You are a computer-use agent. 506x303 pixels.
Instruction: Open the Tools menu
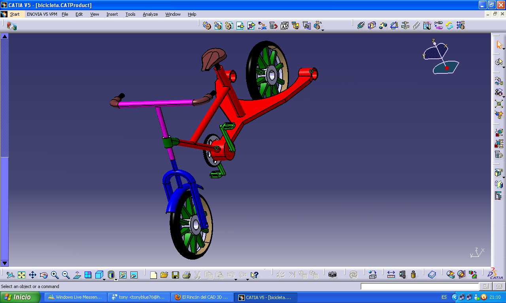point(130,14)
